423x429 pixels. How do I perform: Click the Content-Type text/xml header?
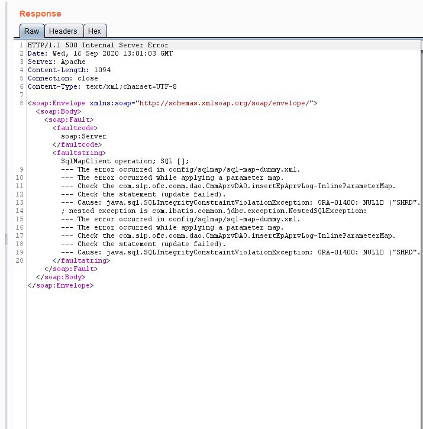point(102,86)
